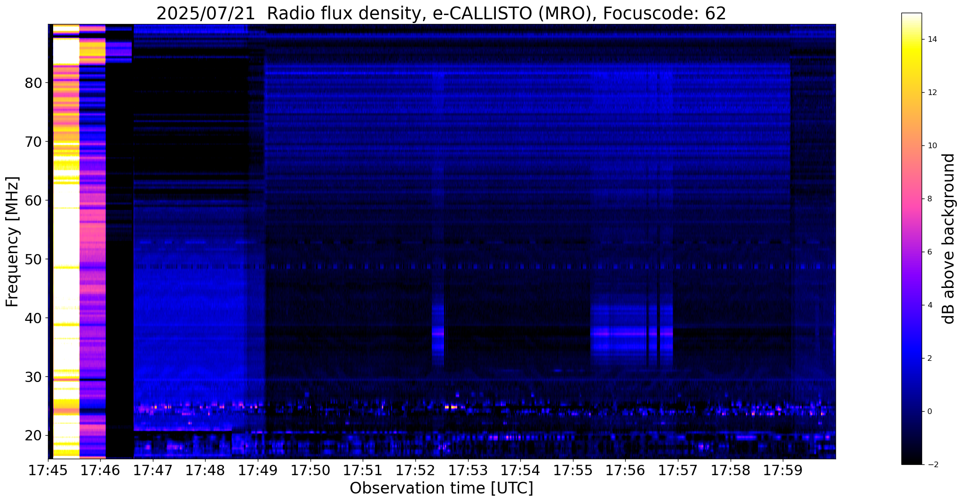Click the wide 37 MHz emission band near 17:56
963x502 pixels.
pyautogui.click(x=631, y=334)
